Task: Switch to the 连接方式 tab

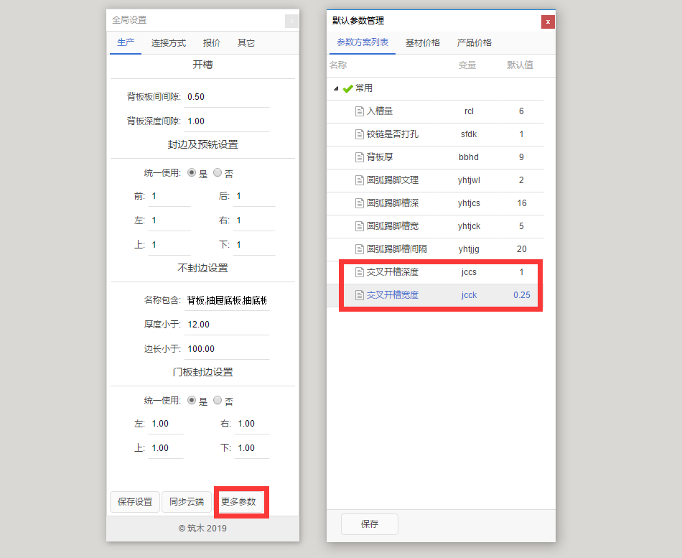Action: click(x=169, y=43)
